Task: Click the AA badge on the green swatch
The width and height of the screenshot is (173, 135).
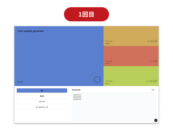Action: 152,81
